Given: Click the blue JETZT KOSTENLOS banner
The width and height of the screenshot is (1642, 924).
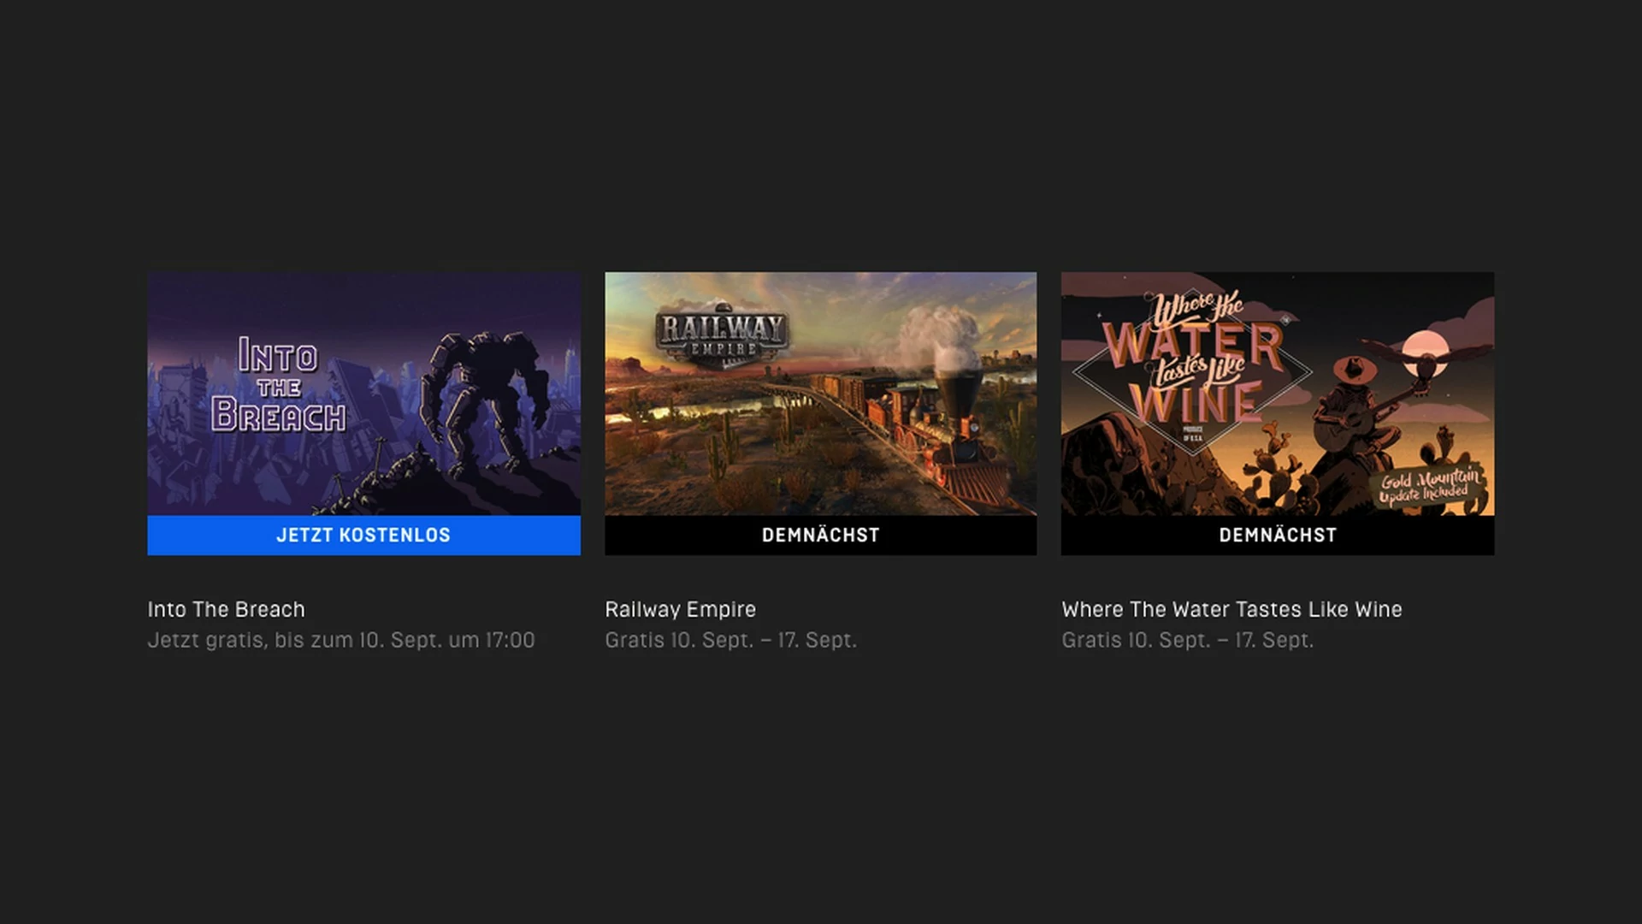Looking at the screenshot, I should [363, 536].
